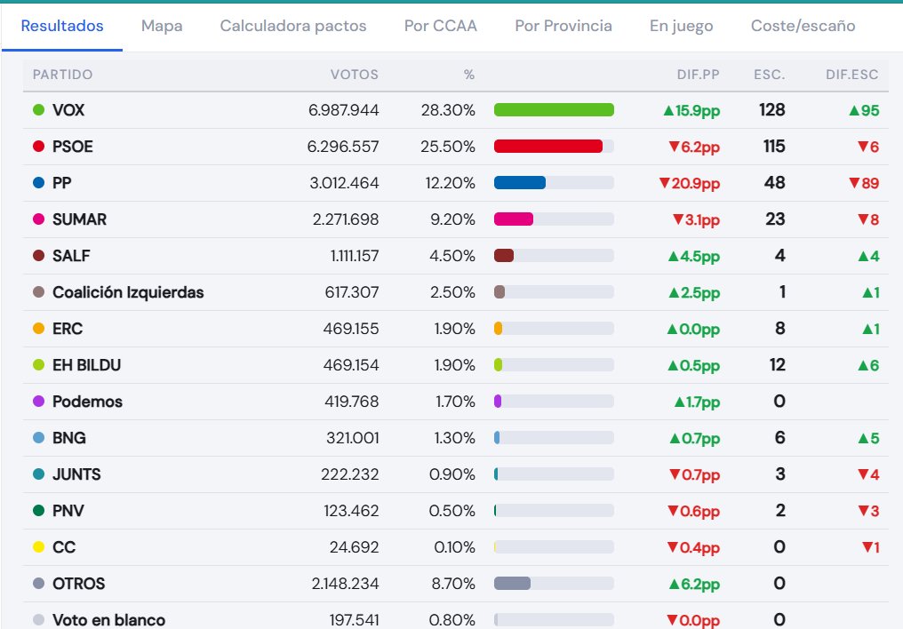Click PNV vote count 123.462
903x629 pixels.
click(351, 511)
